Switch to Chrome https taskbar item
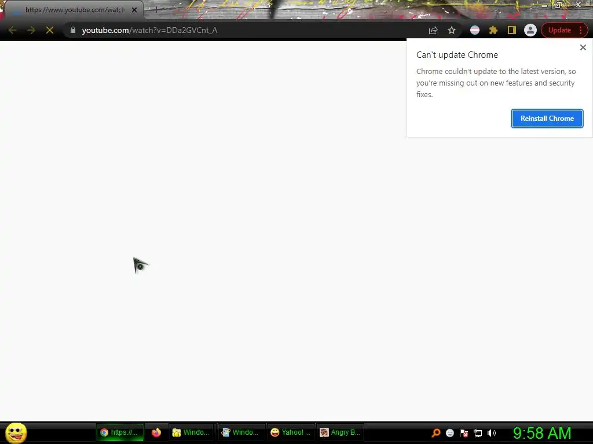This screenshot has width=593, height=444. pos(120,432)
